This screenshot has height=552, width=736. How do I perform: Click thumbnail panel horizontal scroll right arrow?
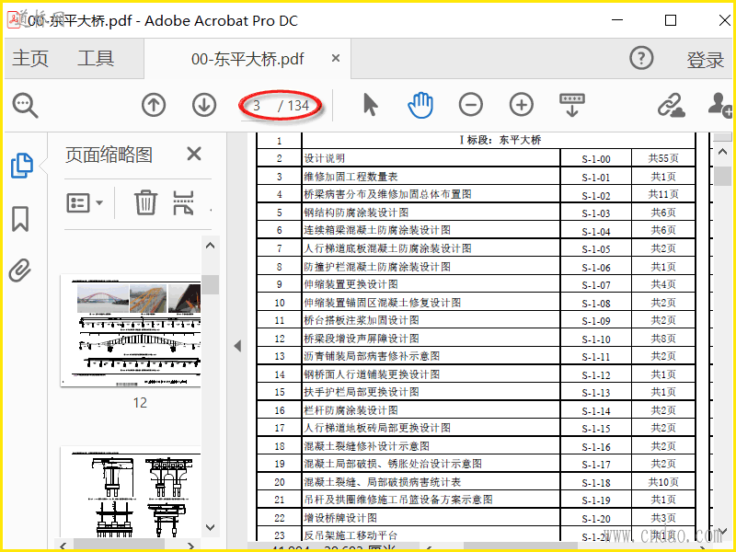point(190,546)
